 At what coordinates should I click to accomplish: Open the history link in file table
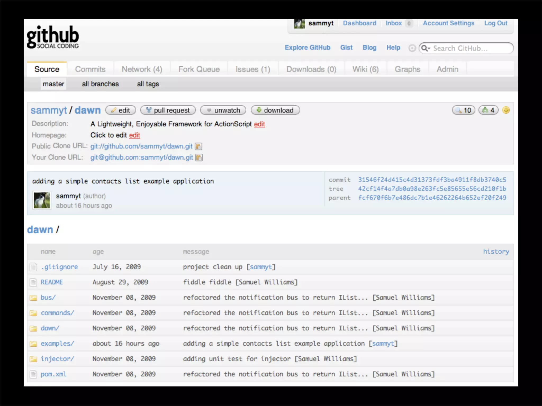tap(496, 251)
